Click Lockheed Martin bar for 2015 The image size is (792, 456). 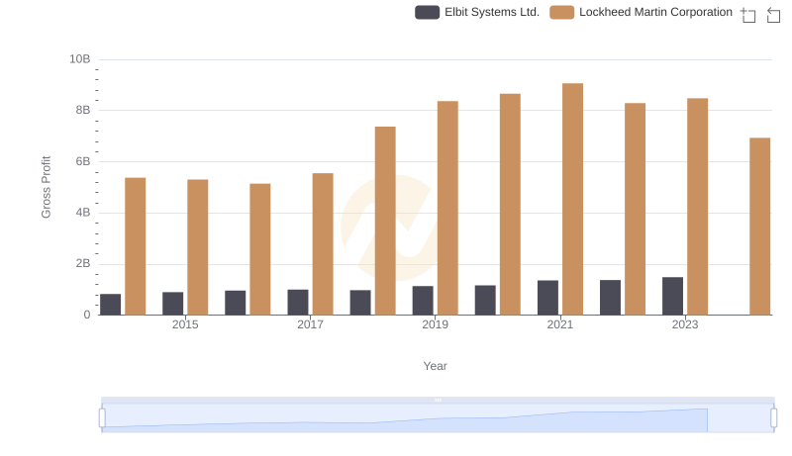pyautogui.click(x=197, y=247)
